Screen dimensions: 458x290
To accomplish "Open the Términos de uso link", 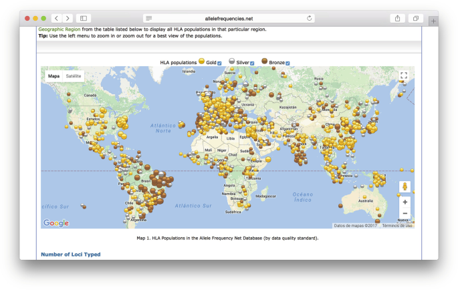I will tap(397, 226).
